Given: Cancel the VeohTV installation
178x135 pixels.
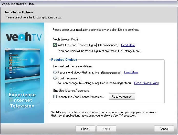Looking at the screenshot, I should click(x=164, y=129).
